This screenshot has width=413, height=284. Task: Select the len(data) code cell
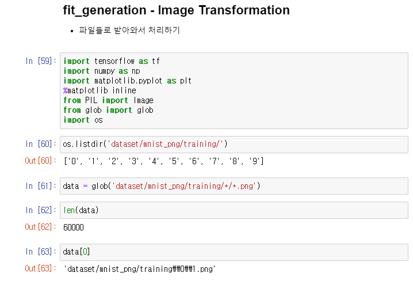coord(234,210)
